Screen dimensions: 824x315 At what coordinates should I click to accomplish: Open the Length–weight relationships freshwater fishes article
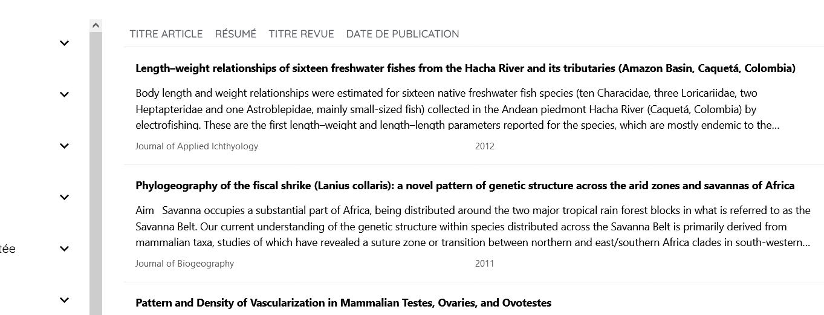pos(466,68)
